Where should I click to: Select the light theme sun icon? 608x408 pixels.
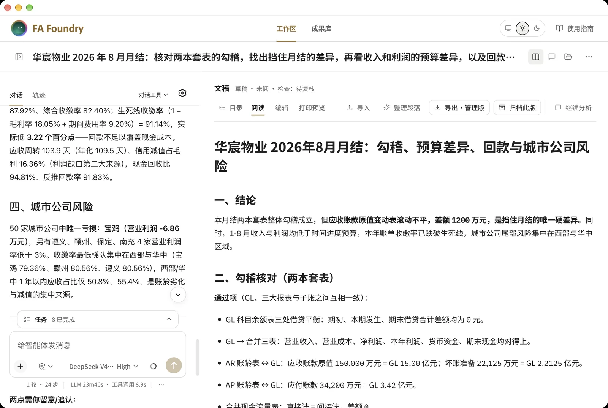pos(522,28)
